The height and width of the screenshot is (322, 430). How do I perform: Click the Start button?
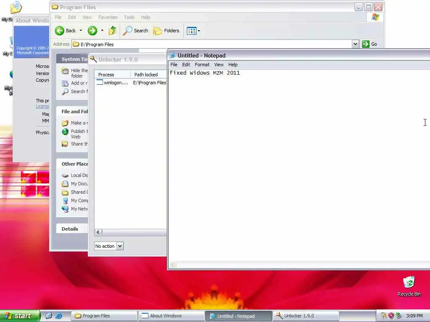pos(20,316)
